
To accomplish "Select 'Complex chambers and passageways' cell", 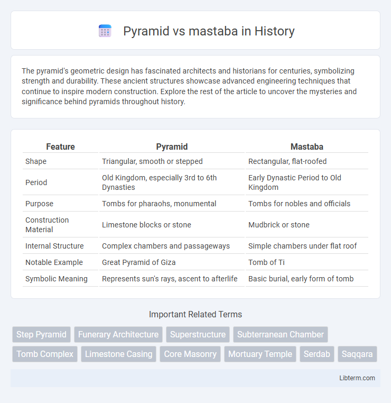I will [172, 246].
